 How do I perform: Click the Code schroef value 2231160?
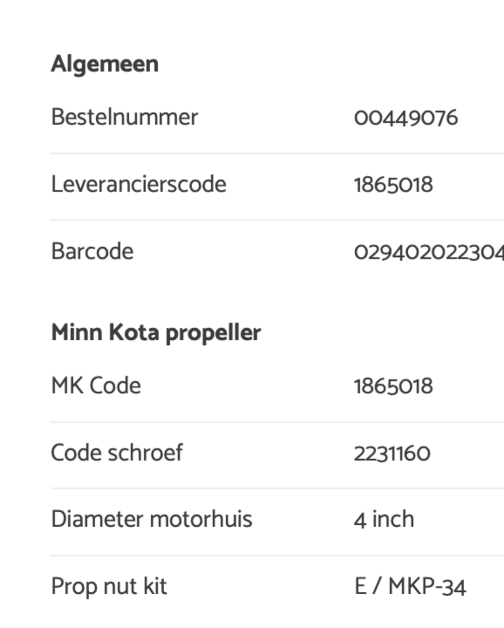(392, 453)
